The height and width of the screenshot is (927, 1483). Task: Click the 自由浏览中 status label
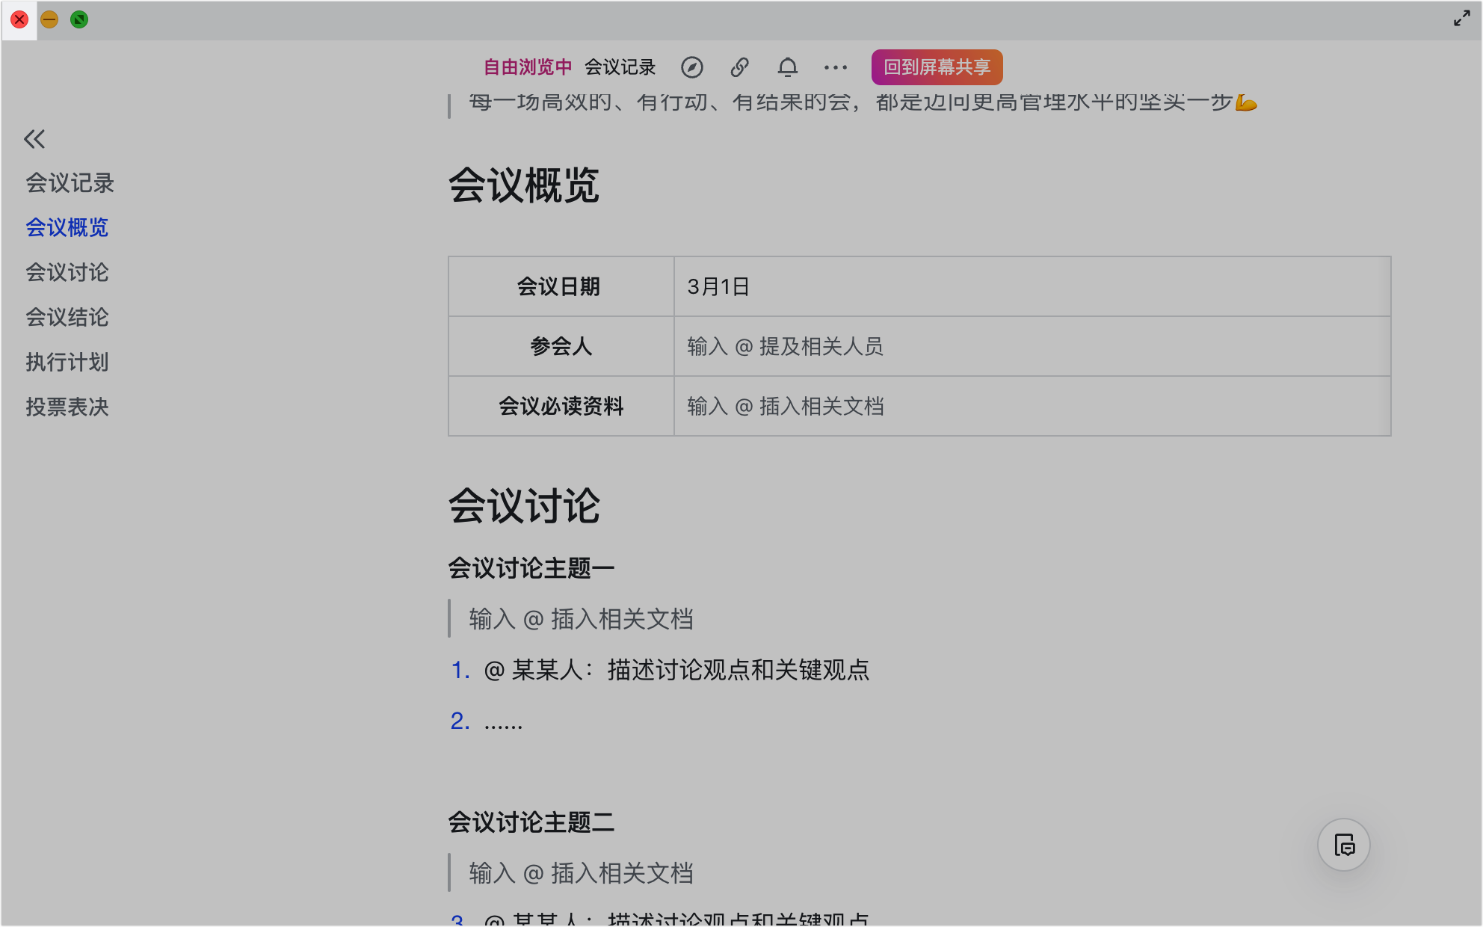point(527,67)
